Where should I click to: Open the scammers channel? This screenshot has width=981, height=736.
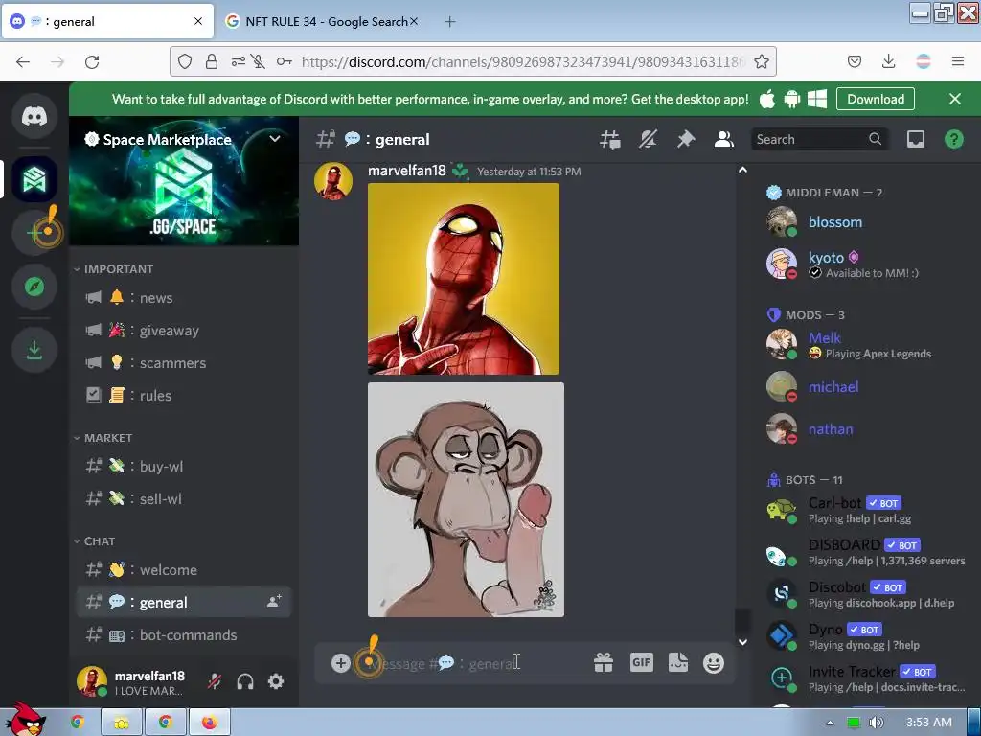click(x=184, y=363)
